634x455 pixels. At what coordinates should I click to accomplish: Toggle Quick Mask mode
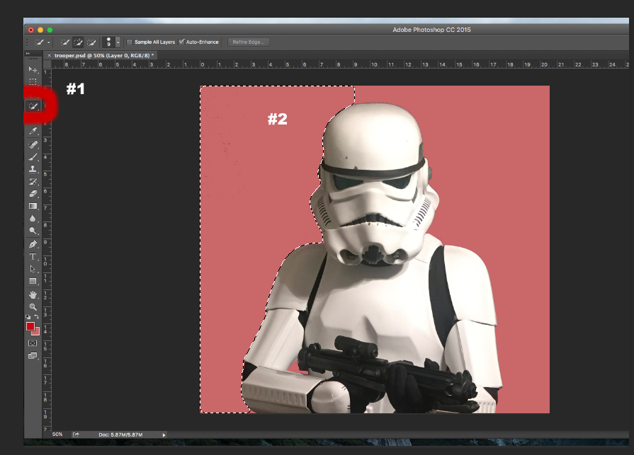(x=33, y=343)
